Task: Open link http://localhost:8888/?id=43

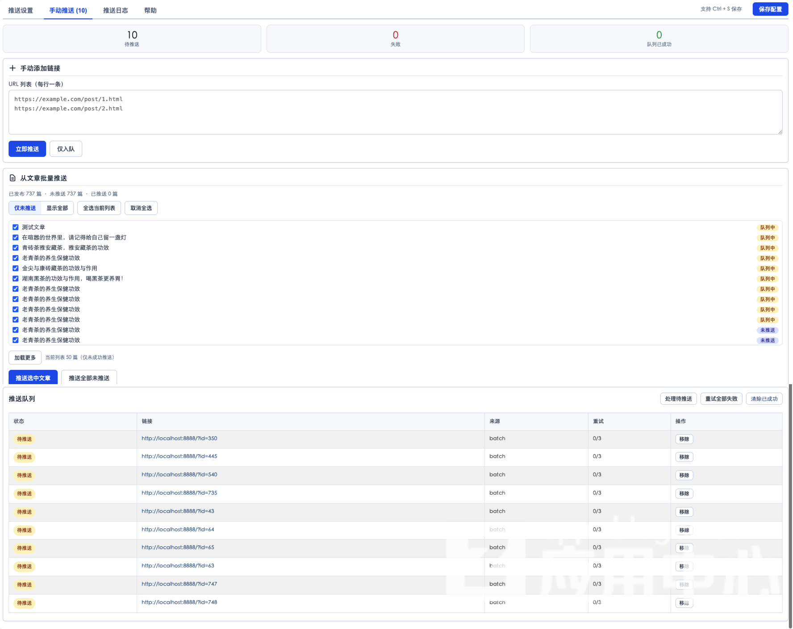Action: tap(178, 511)
